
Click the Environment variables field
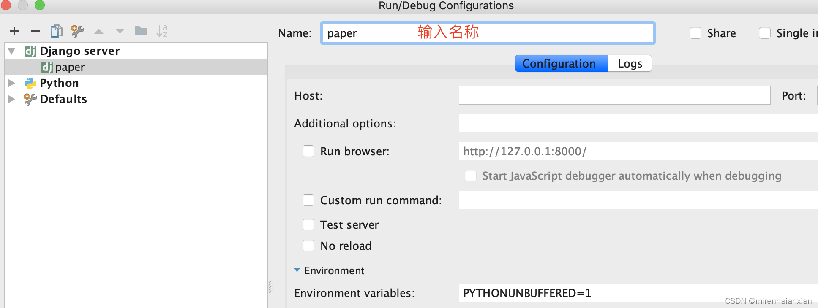pyautogui.click(x=638, y=293)
